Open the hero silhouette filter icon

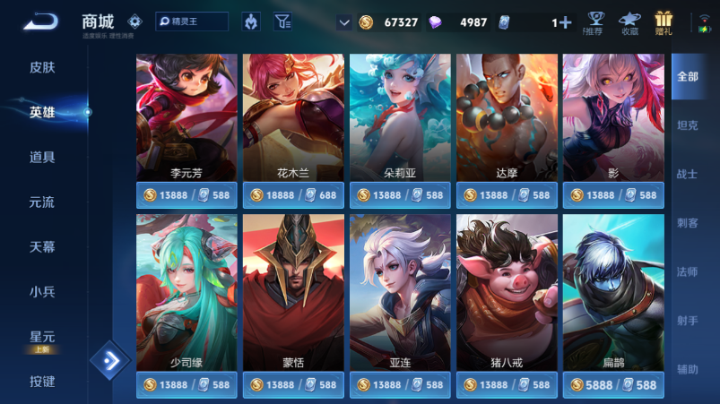click(251, 21)
